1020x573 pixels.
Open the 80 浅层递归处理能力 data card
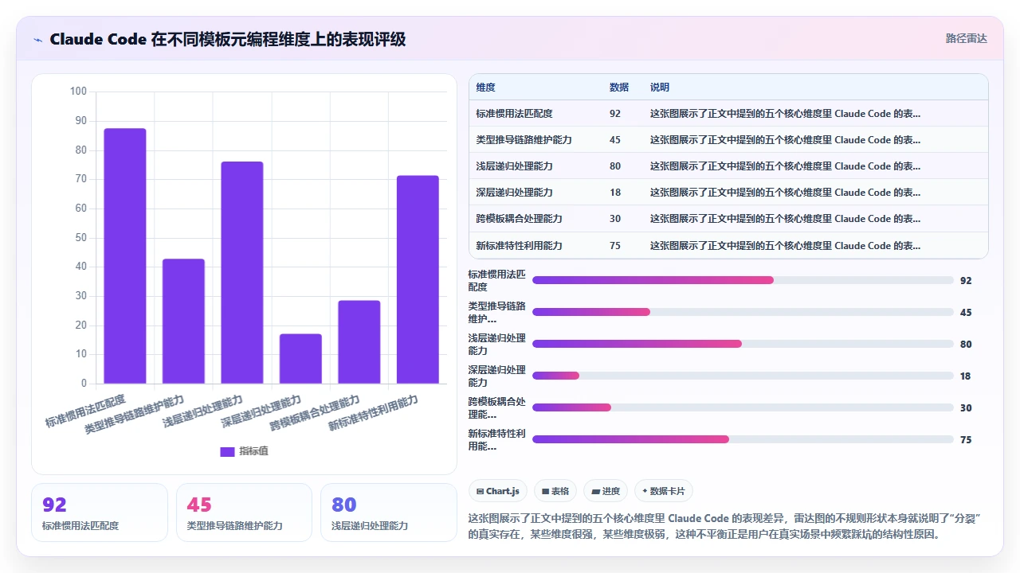point(389,513)
